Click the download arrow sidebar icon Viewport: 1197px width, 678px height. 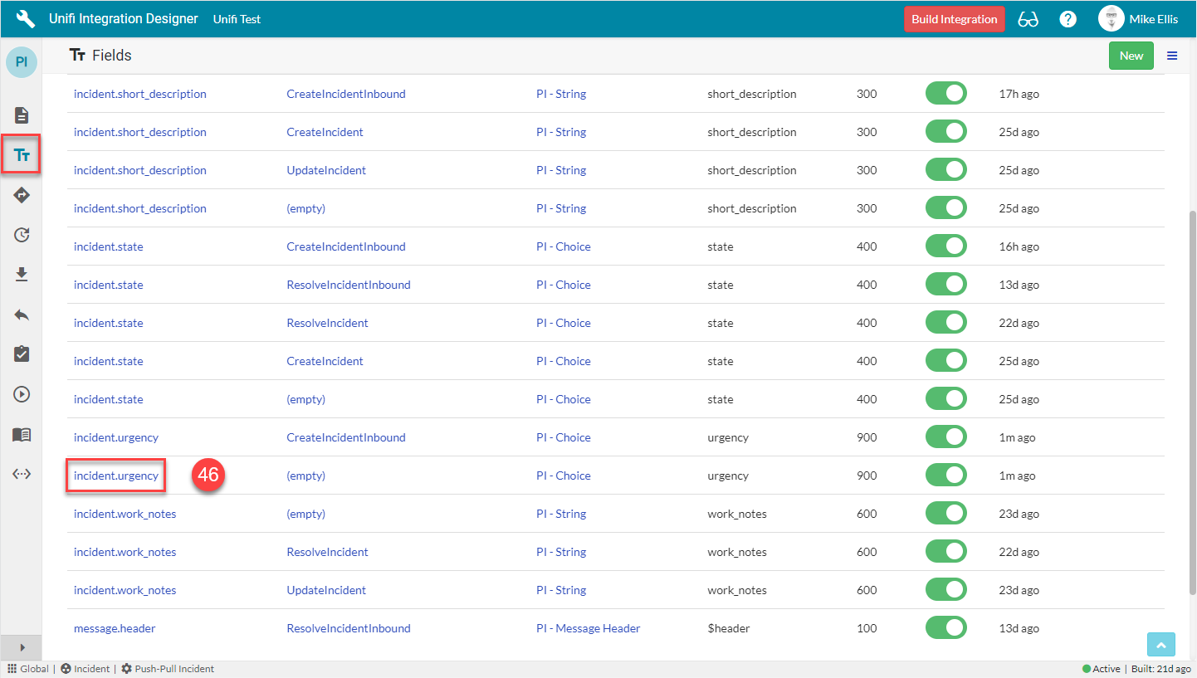coord(22,275)
